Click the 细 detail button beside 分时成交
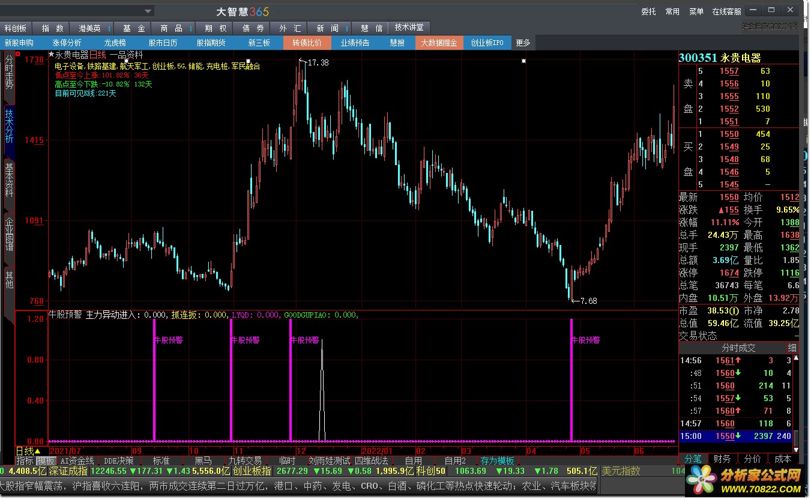 pos(792,348)
